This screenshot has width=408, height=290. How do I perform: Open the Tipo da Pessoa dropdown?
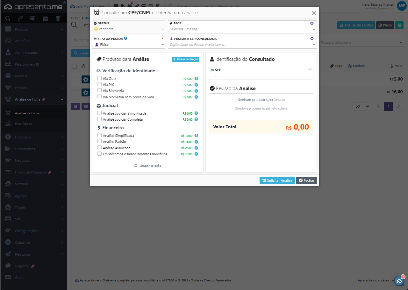(x=128, y=45)
